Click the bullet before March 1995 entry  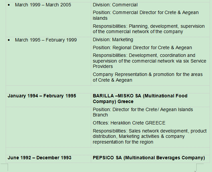tap(9, 40)
